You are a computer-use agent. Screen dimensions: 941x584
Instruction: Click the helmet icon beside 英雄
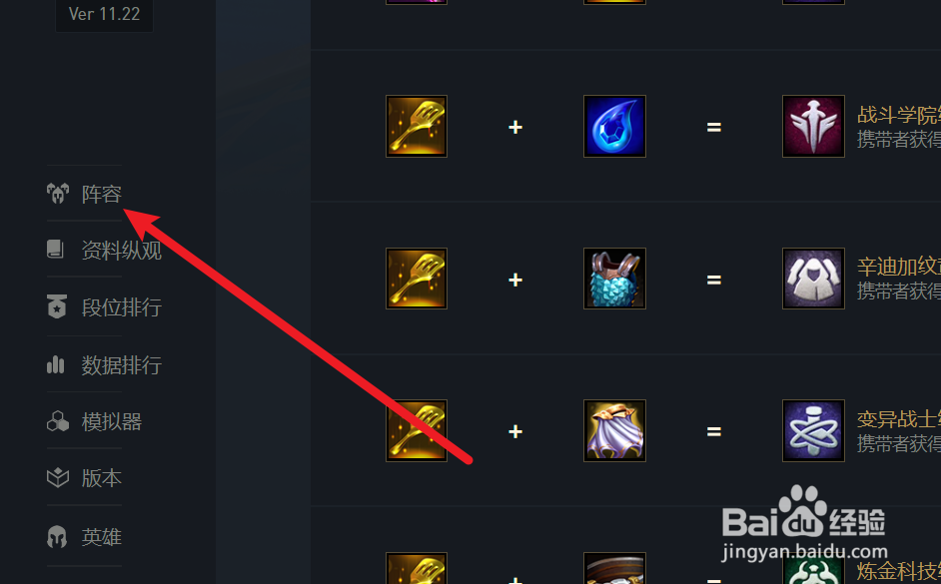[57, 537]
